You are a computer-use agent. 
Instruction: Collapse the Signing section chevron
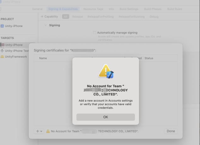[x=45, y=25]
